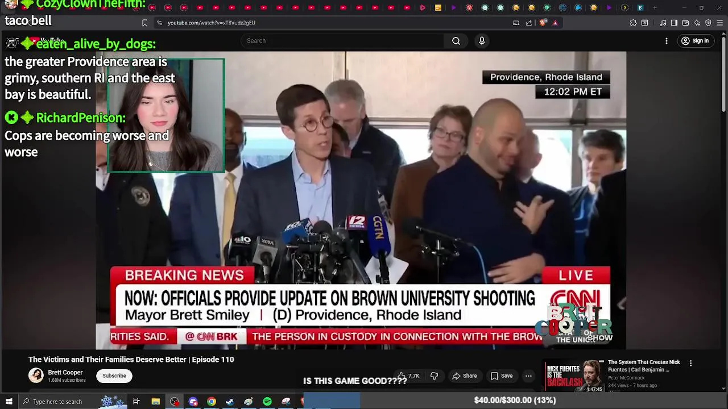Click the cast screen icon in address bar
728x409 pixels.
tap(516, 23)
